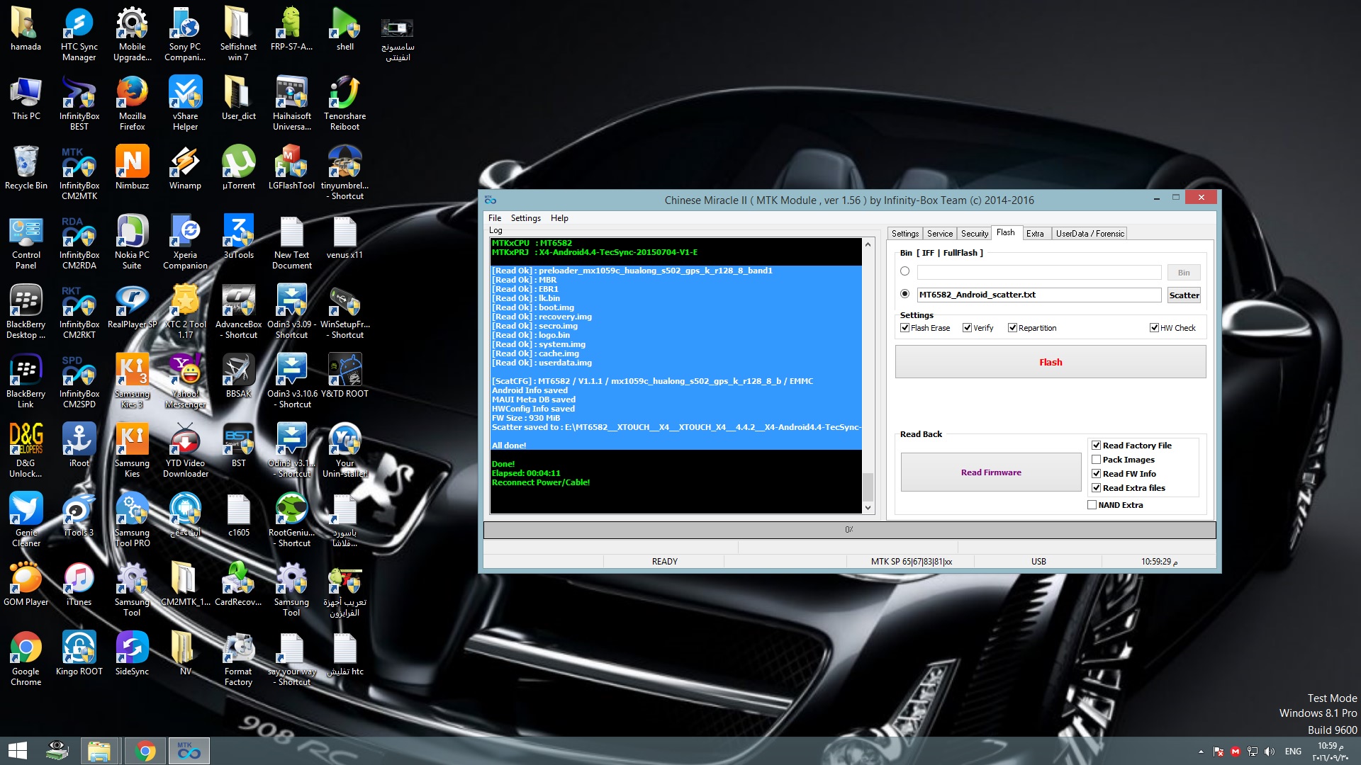The height and width of the screenshot is (765, 1361).
Task: Open the 3uTools desktop icon
Action: pyautogui.click(x=238, y=237)
